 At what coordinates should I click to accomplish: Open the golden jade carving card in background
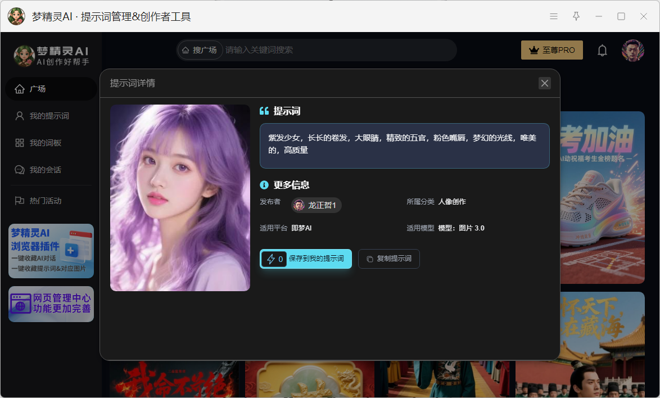point(310,379)
